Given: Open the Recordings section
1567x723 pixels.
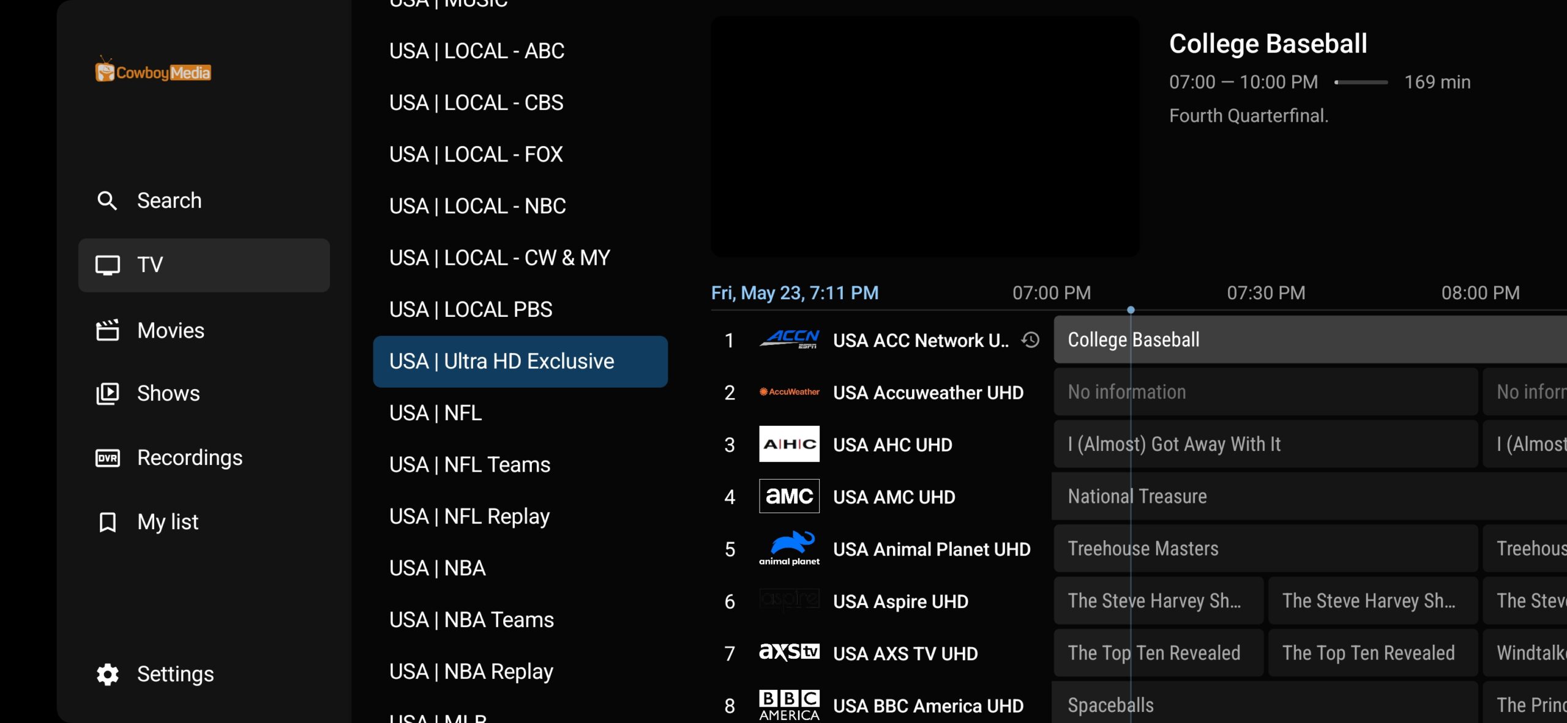Looking at the screenshot, I should click(x=204, y=458).
